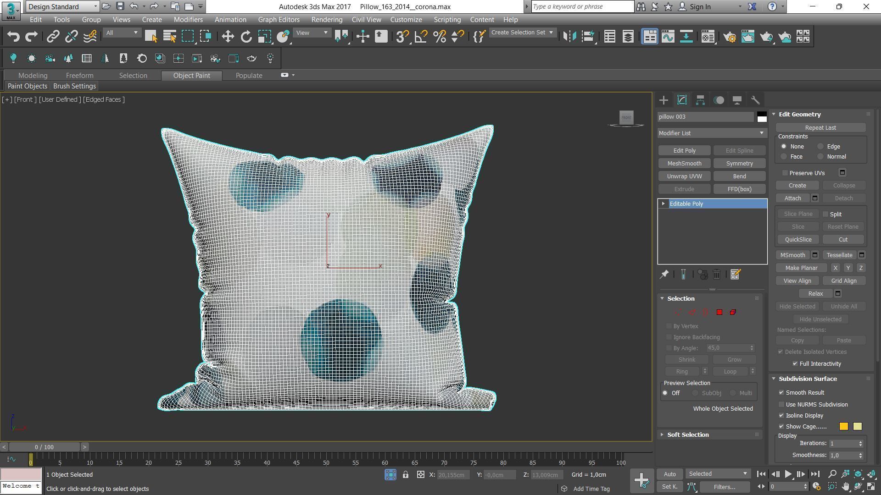Switch to the Freeform ribbon tab
The width and height of the screenshot is (881, 495).
click(79, 76)
